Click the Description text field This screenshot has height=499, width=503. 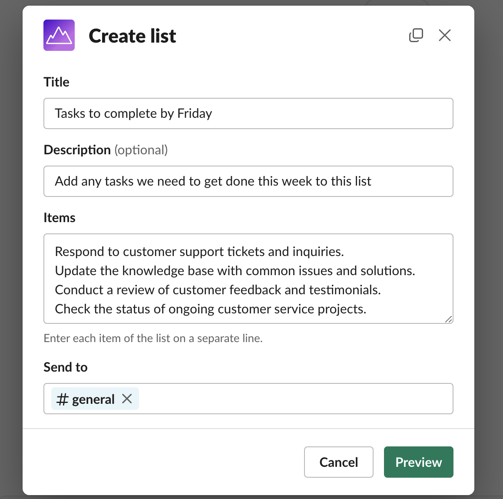(248, 181)
